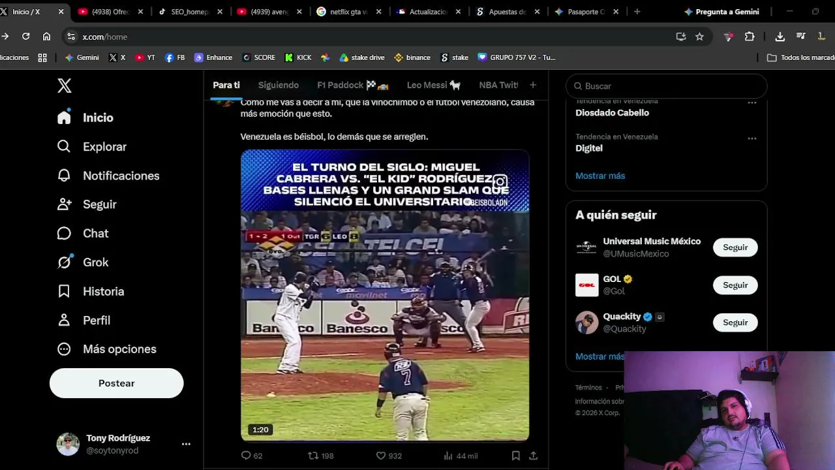Like the post with 932 likes
Image resolution: width=835 pixels, height=470 pixels.
[389, 456]
